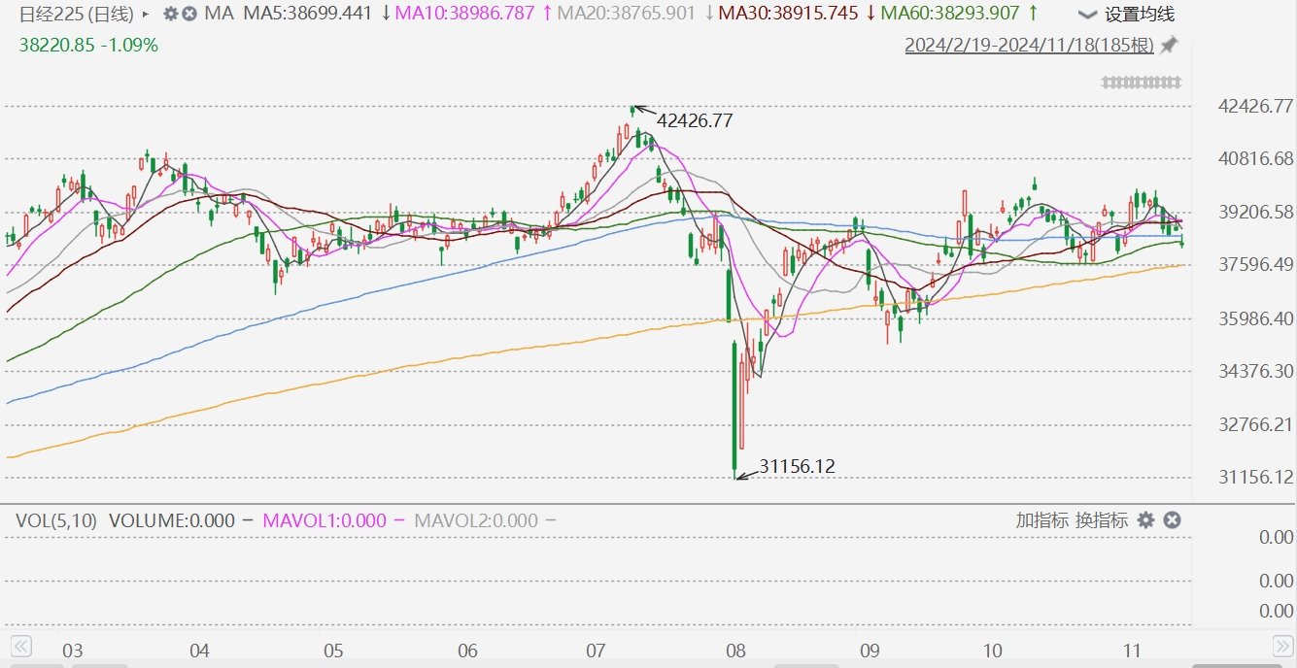Toggle the MA5 line label

click(x=306, y=14)
